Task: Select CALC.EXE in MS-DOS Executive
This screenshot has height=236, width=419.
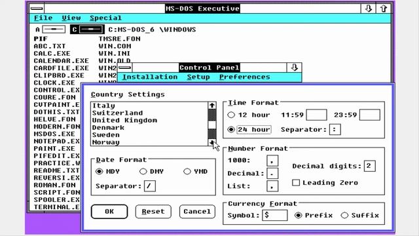Action: 52,54
